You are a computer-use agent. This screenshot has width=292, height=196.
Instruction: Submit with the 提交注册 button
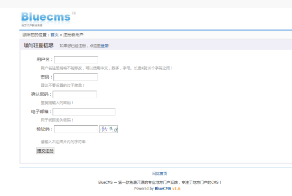[45, 151]
